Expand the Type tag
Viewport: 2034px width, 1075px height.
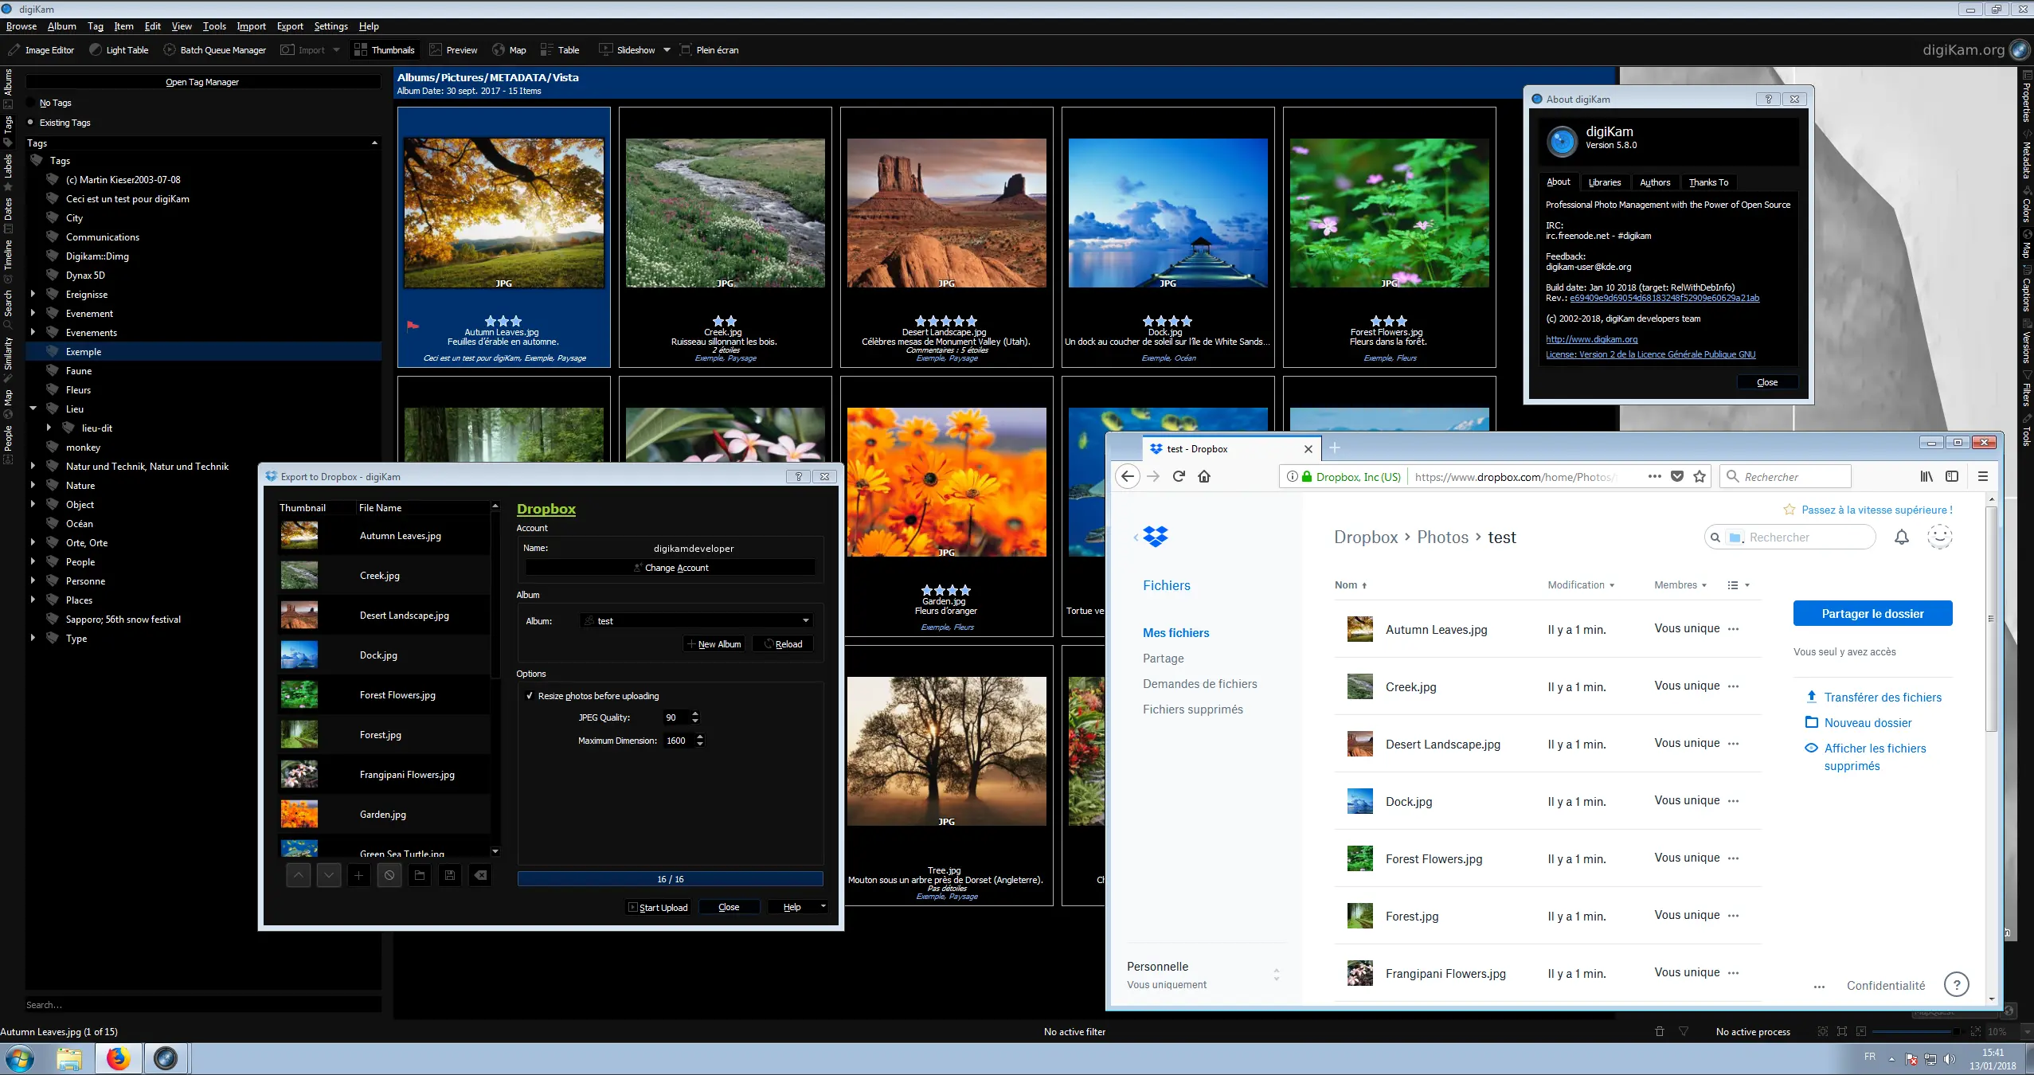(33, 638)
